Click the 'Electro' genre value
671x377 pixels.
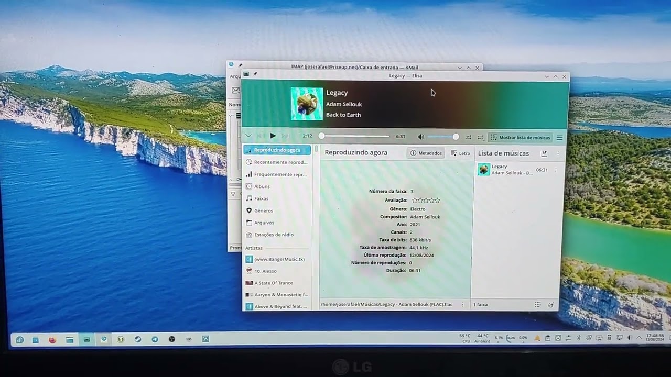418,209
